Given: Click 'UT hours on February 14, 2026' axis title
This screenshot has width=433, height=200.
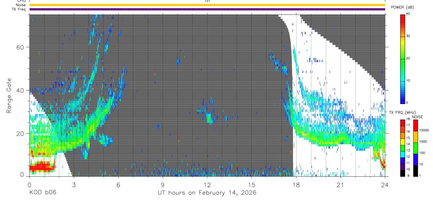Looking at the screenshot, I should (x=207, y=193).
